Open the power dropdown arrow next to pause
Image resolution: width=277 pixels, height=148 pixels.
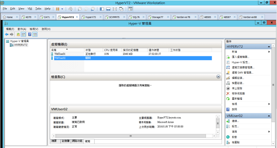point(63,8)
